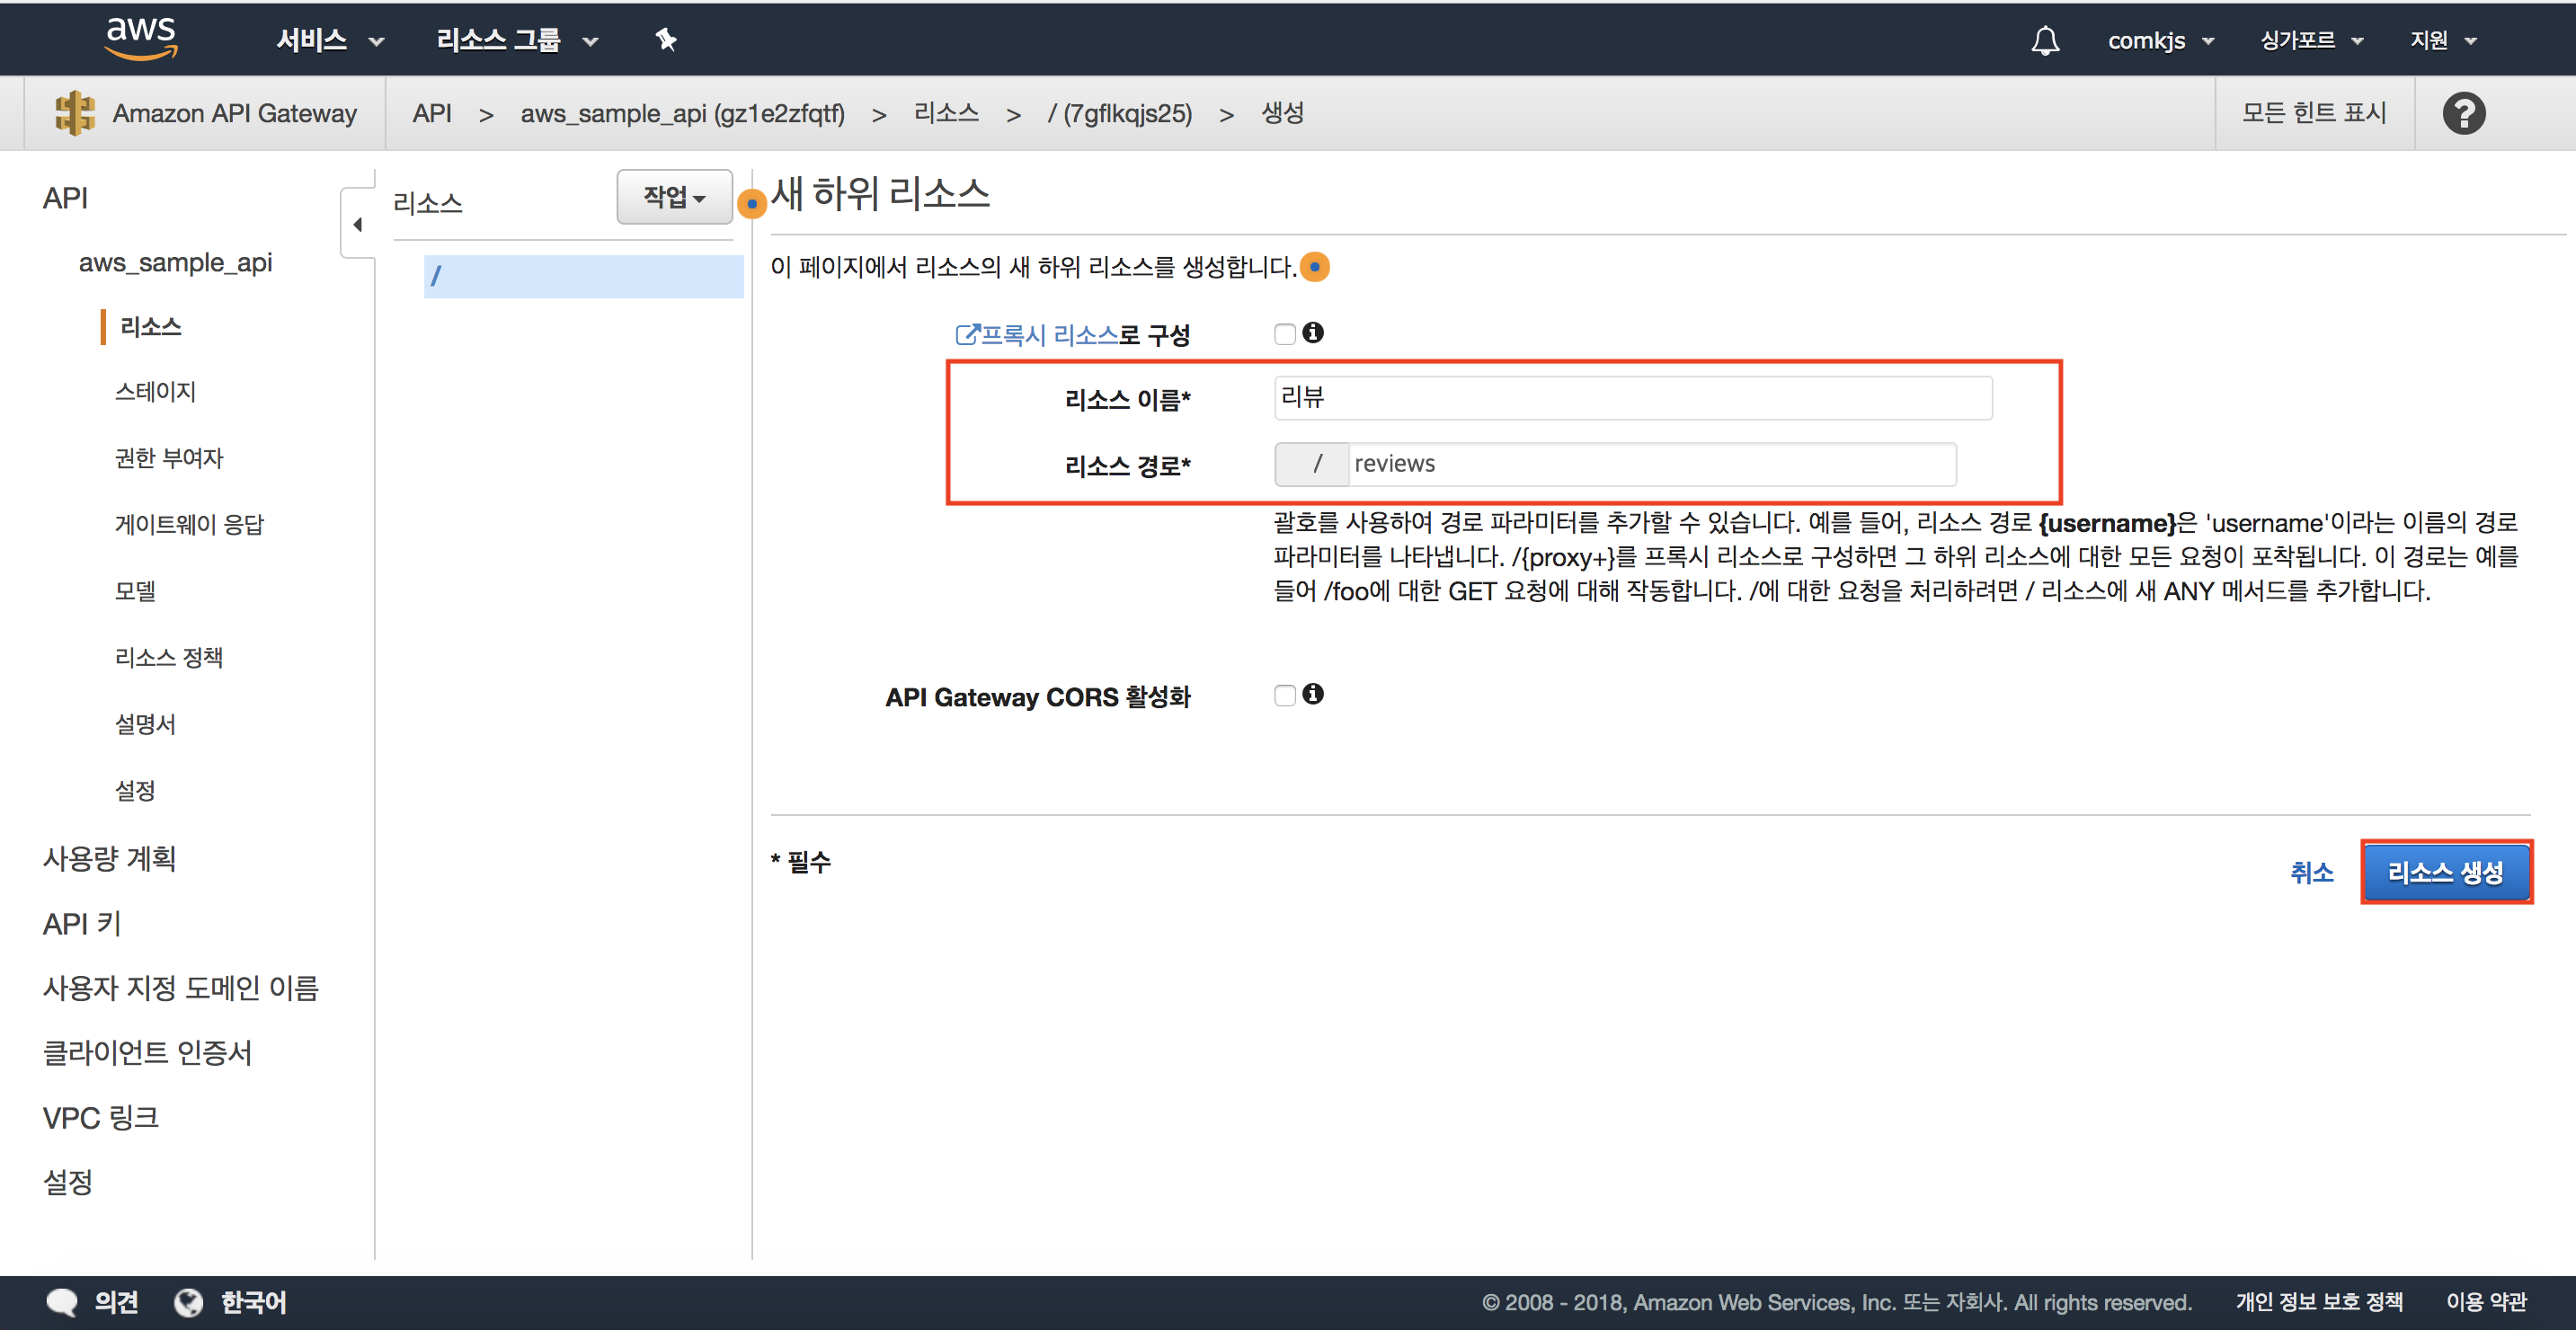Select 스테이지 in the sidebar menu
2576x1330 pixels.
coord(155,392)
